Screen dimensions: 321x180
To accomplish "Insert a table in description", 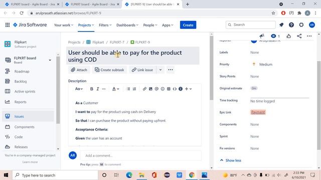I will pos(169,89).
